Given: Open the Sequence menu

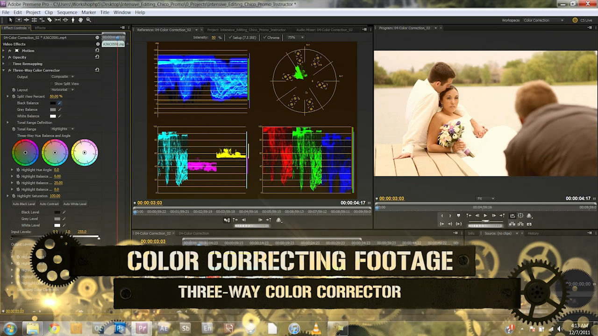Looking at the screenshot, I should tap(67, 12).
